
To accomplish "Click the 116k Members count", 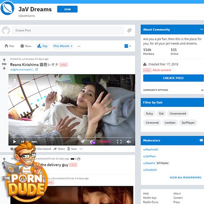I will (x=149, y=51).
